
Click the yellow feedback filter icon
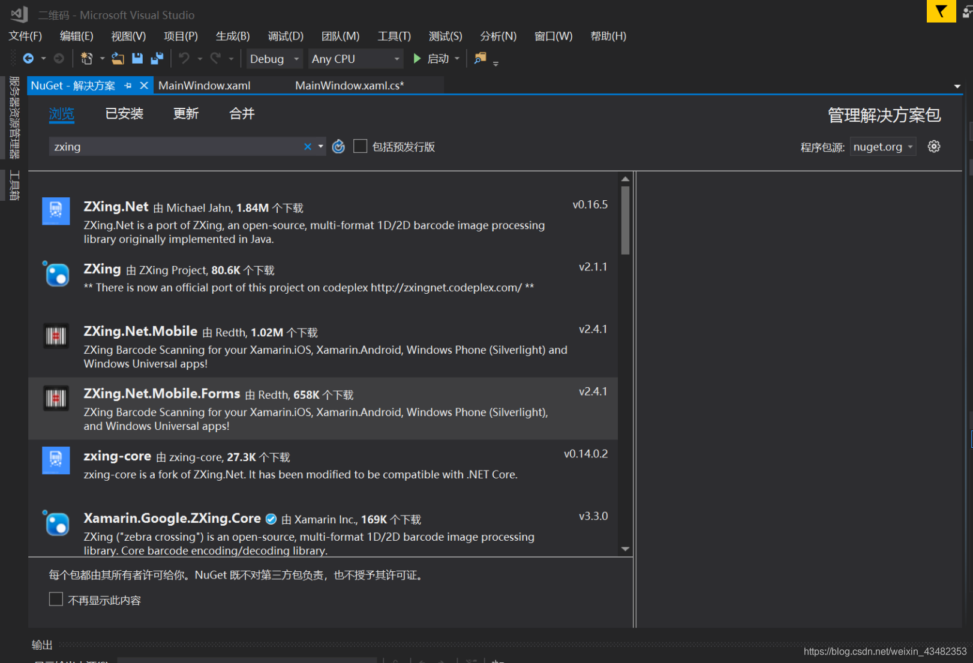941,11
